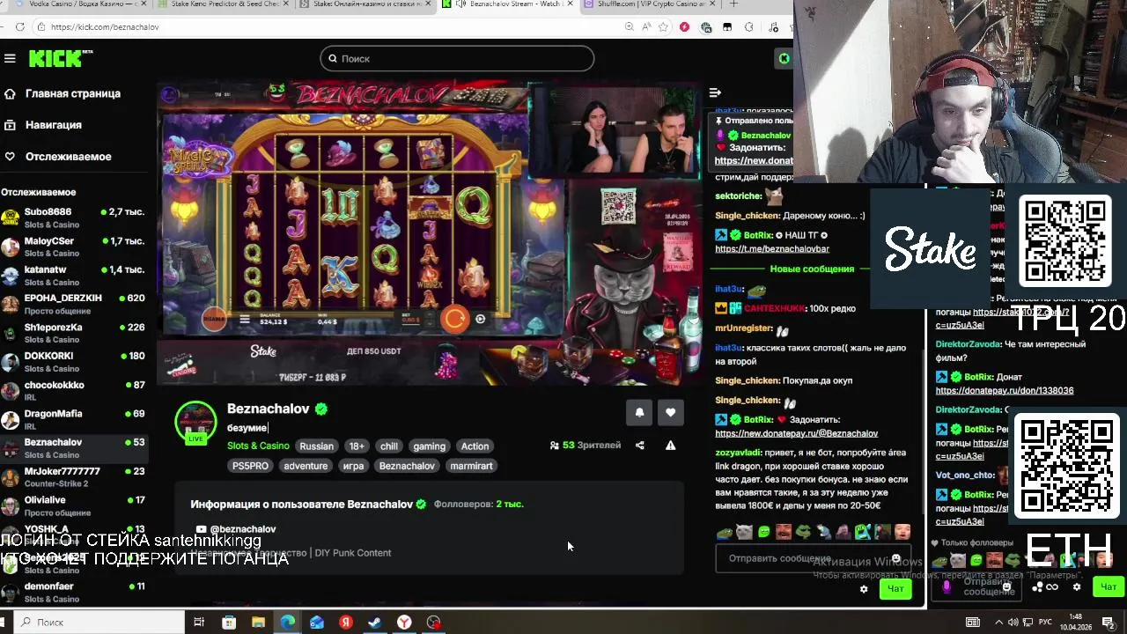Click the Beznachalov LIVE avatar

click(195, 422)
